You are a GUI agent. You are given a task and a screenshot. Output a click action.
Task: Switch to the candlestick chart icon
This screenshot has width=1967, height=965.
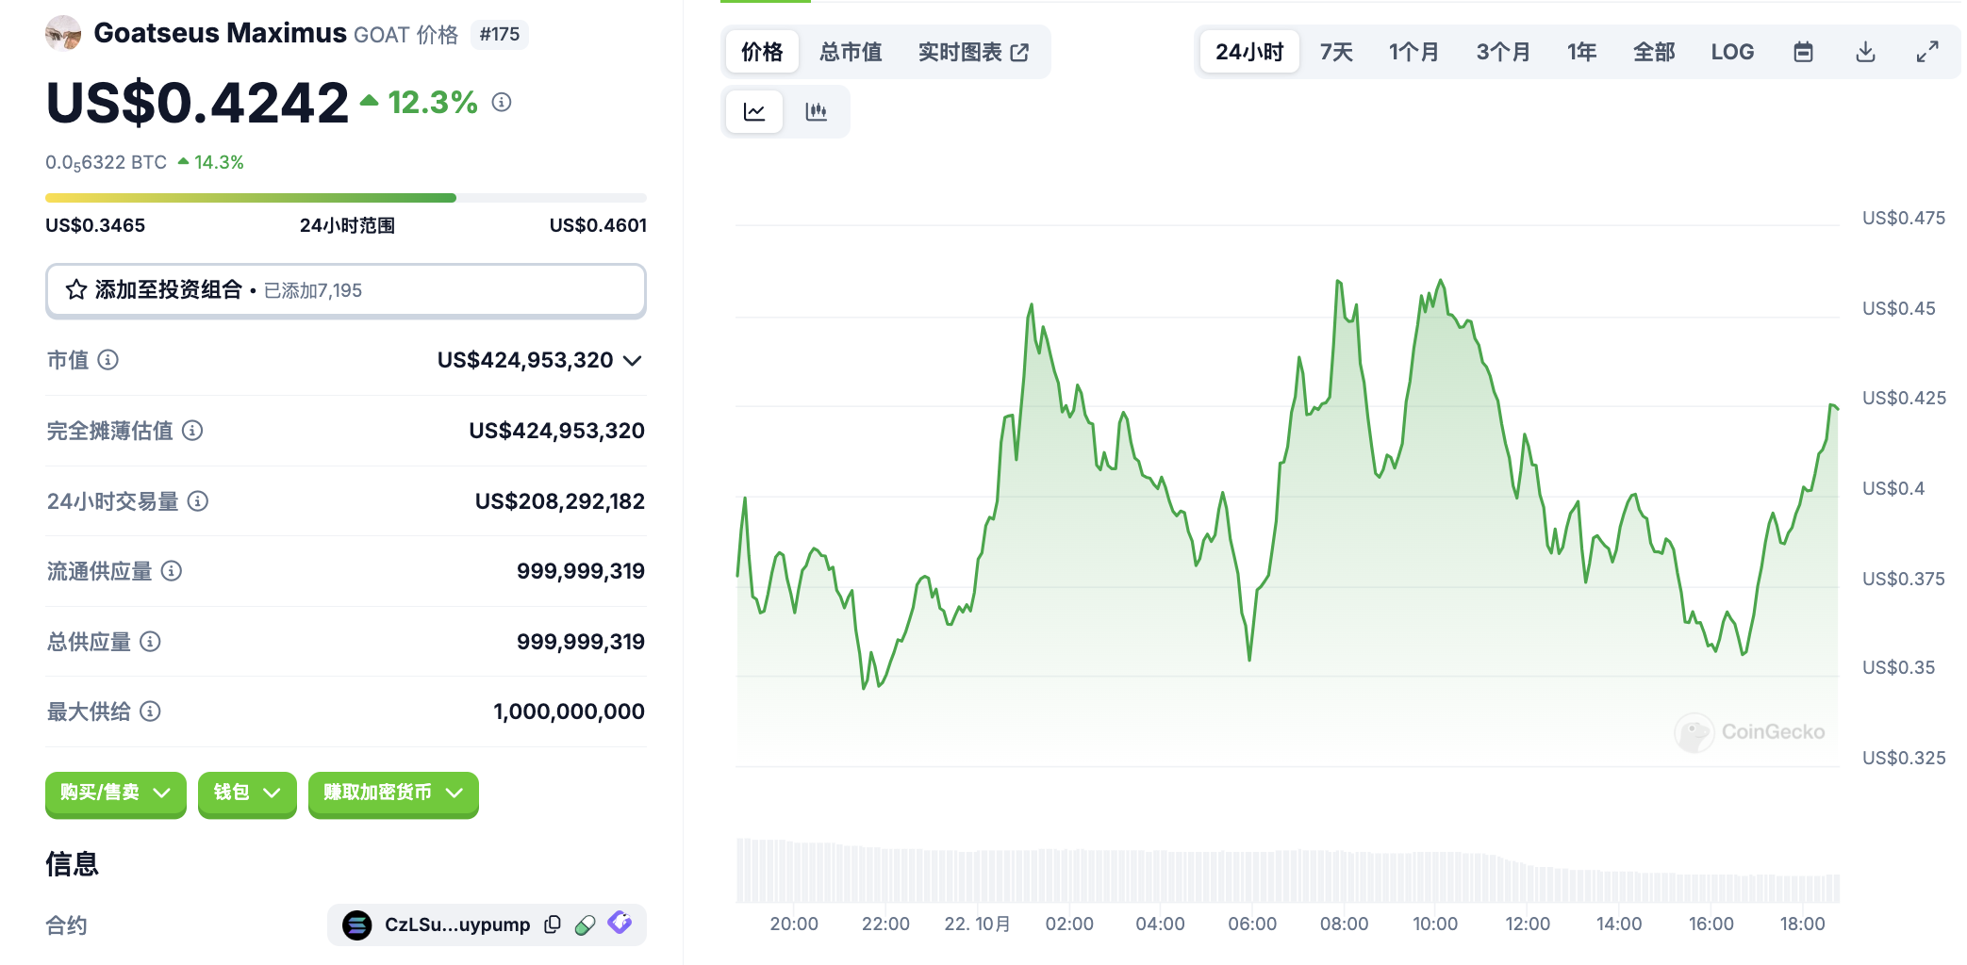pyautogui.click(x=817, y=112)
